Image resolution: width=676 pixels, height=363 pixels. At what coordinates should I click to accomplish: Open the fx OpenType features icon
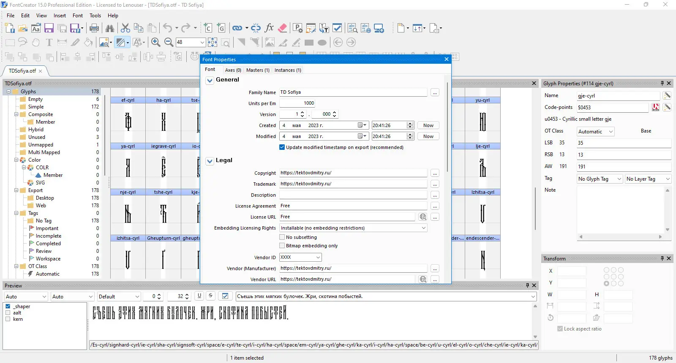269,28
